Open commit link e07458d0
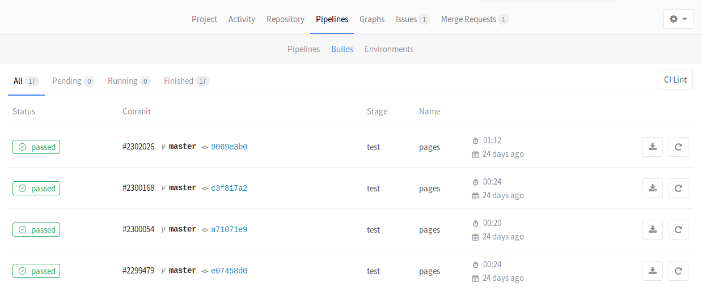 coord(229,271)
